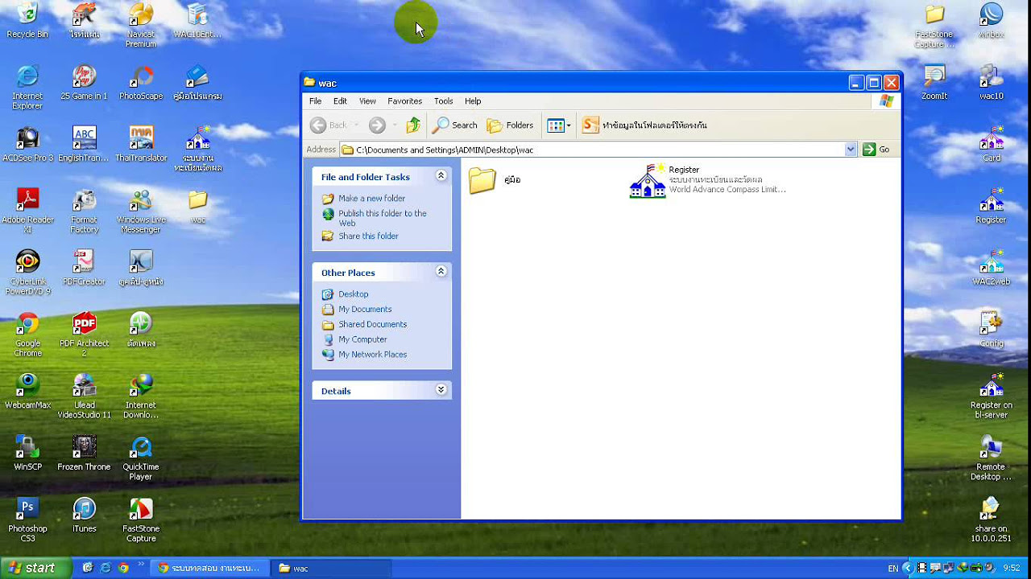1031x579 pixels.
Task: Launch Format Factory desktop shortcut
Action: [x=84, y=211]
